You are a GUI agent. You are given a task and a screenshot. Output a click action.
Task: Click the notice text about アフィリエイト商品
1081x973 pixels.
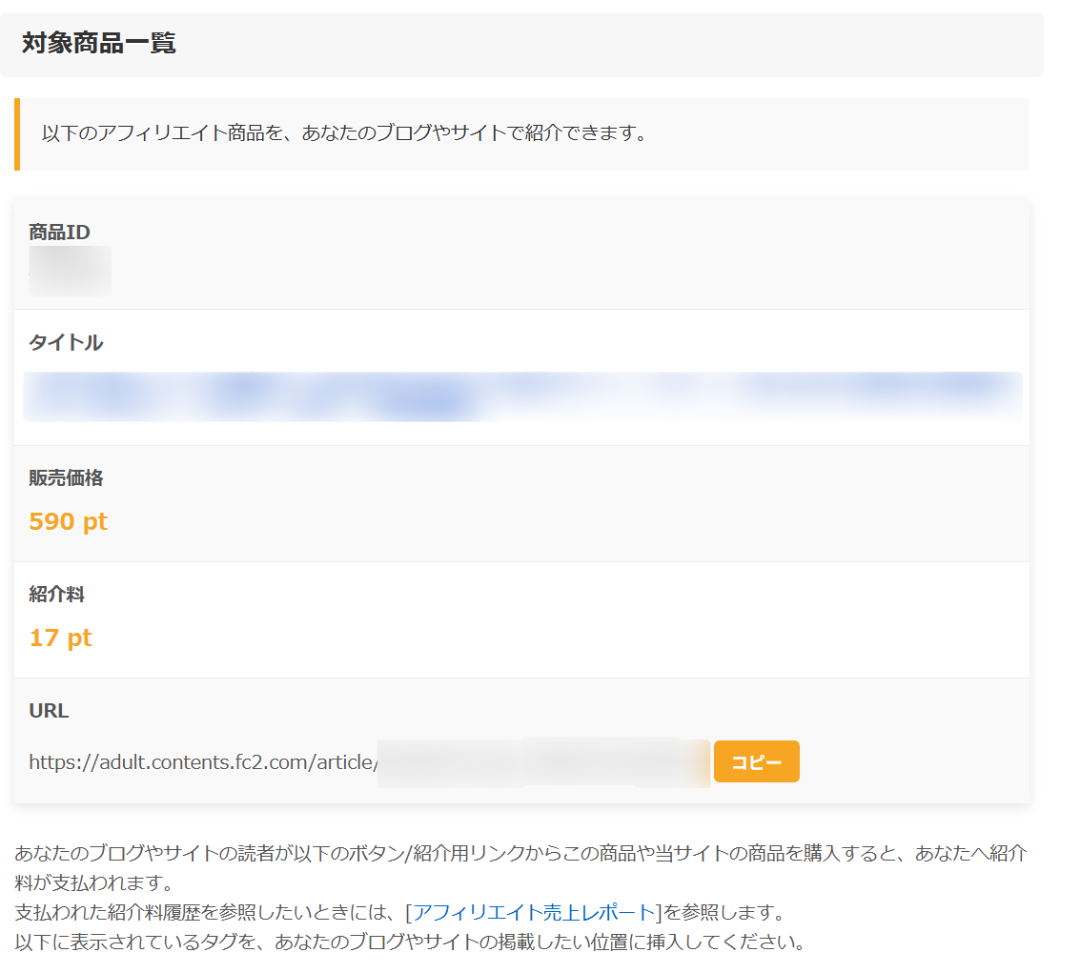pyautogui.click(x=344, y=133)
